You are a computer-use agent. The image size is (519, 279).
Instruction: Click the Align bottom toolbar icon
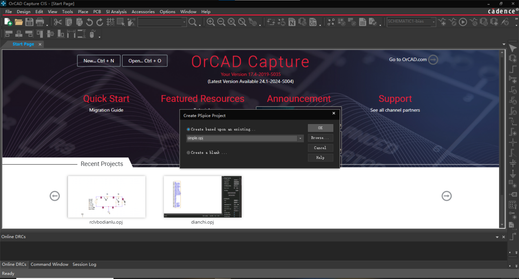[61, 34]
